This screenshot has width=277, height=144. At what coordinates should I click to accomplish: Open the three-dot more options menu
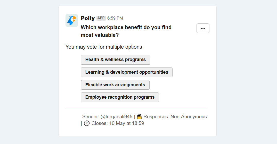203,28
